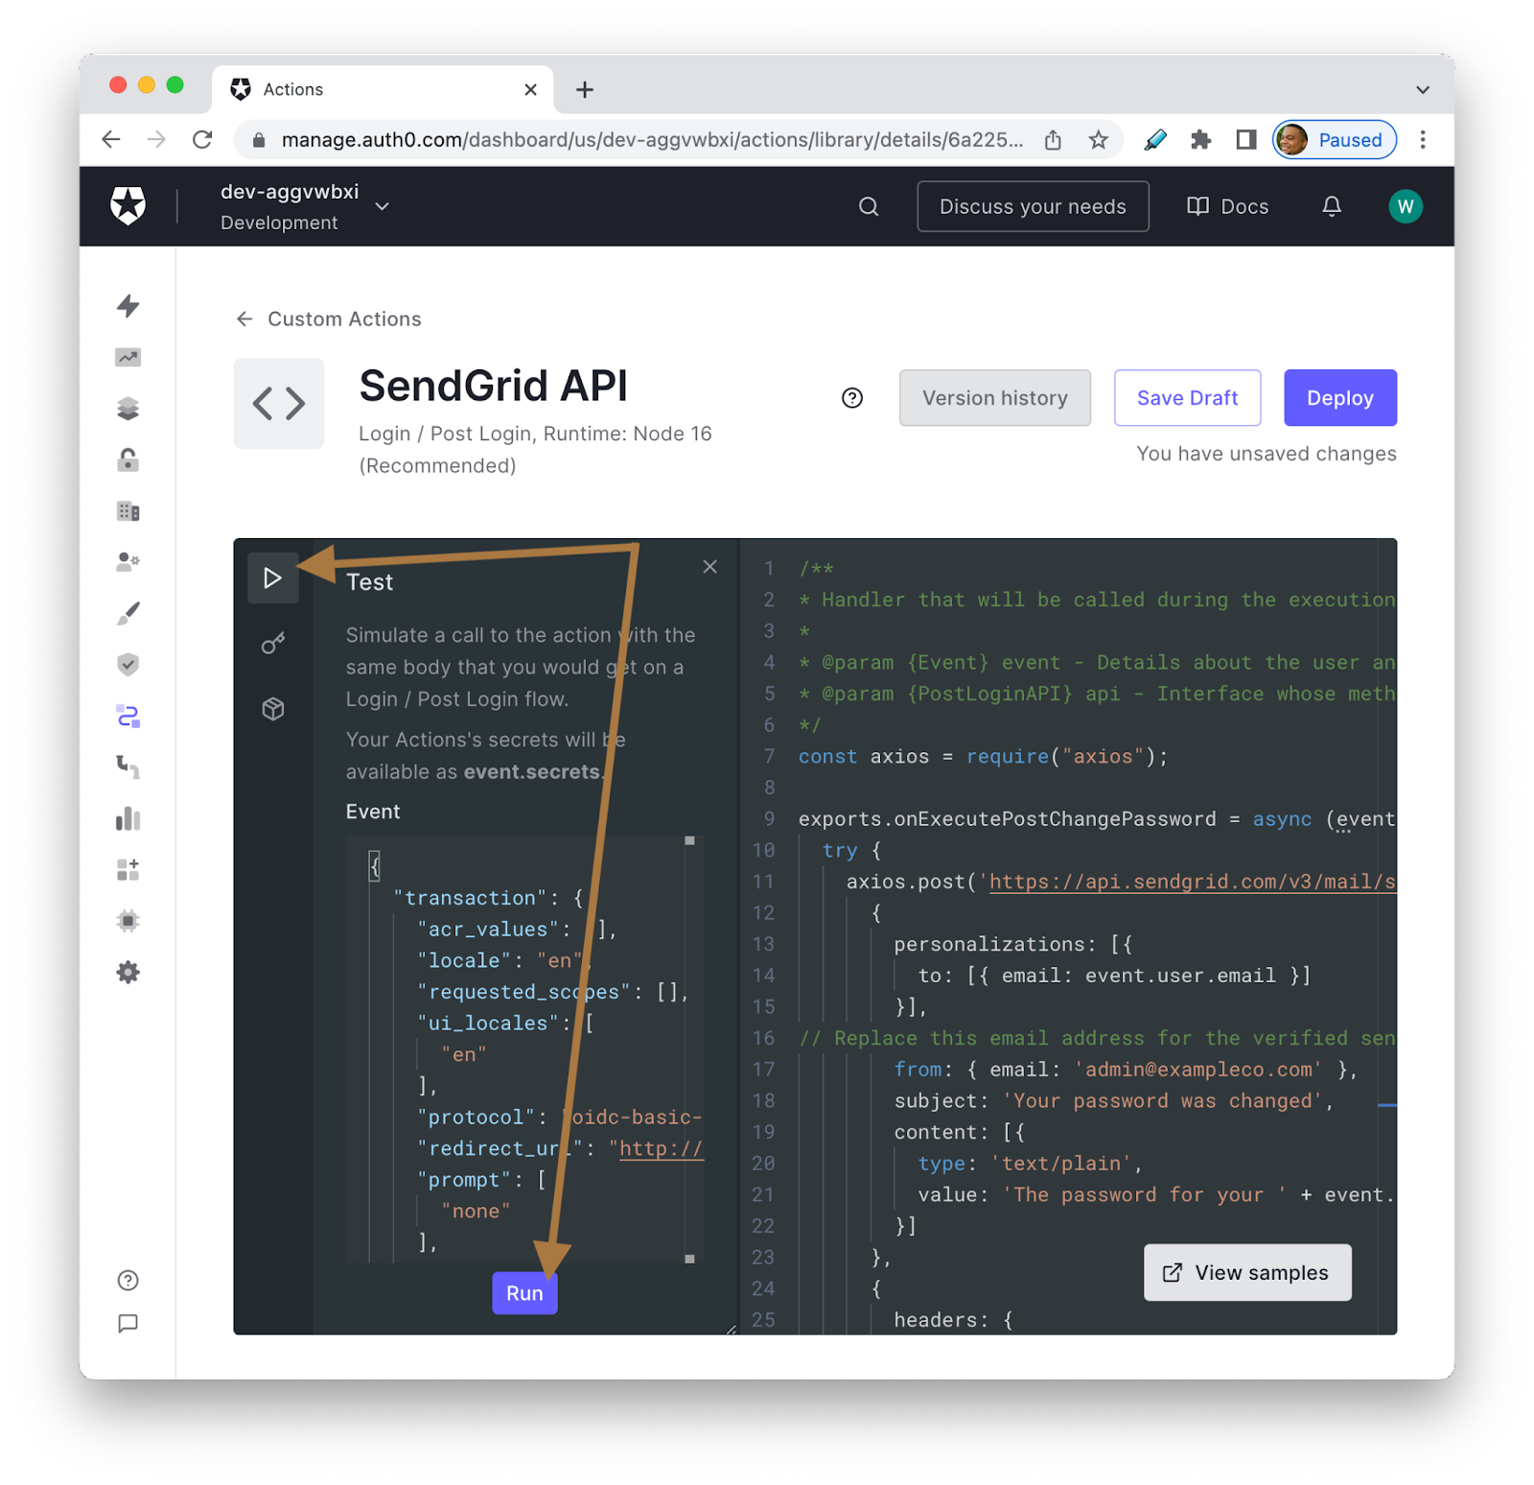Open the Security shield sidebar icon
The image size is (1534, 1485).
(x=128, y=665)
